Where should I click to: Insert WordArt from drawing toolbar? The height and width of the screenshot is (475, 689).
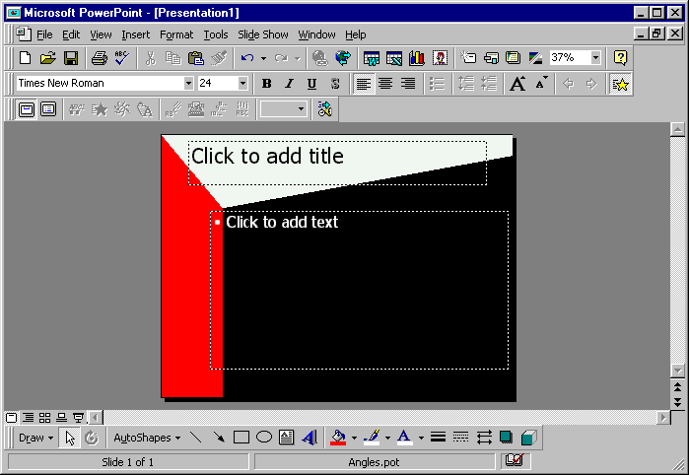[310, 438]
